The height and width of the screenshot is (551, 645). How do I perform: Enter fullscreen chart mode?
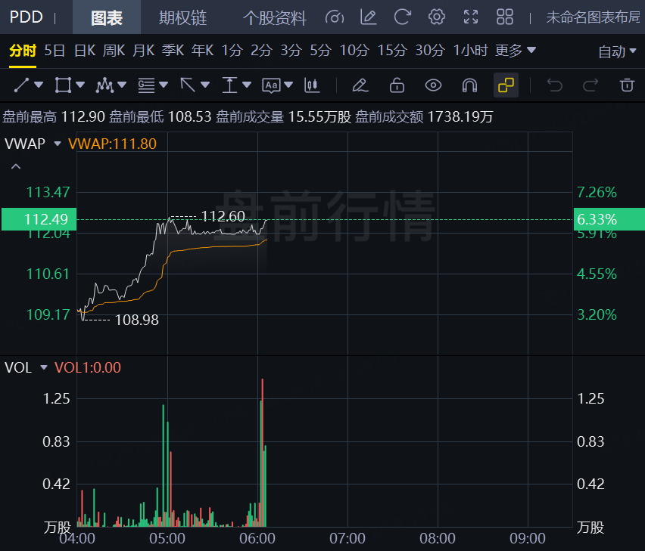(471, 17)
